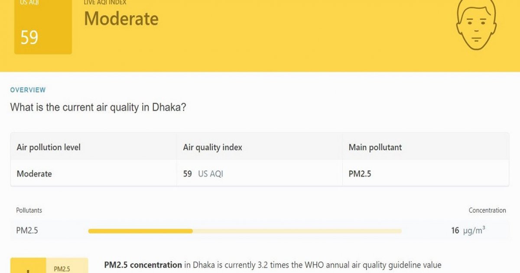This screenshot has width=520, height=273.
Task: Select the Concentration column heading
Action: click(x=487, y=210)
